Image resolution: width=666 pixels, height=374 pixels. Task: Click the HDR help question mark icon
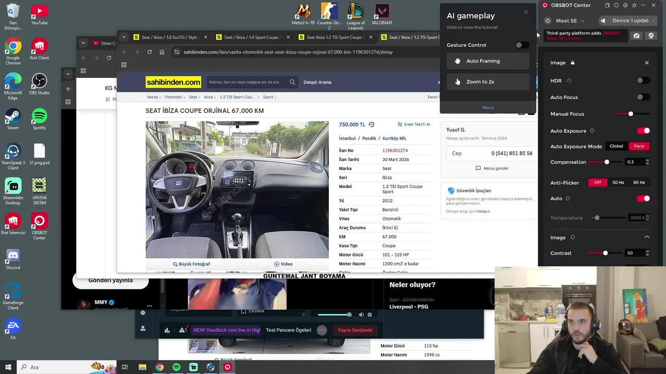569,81
